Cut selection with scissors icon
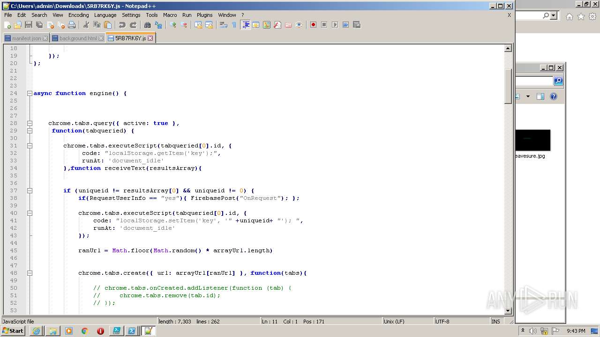Screen dimensions: 600x337 tap(86, 25)
